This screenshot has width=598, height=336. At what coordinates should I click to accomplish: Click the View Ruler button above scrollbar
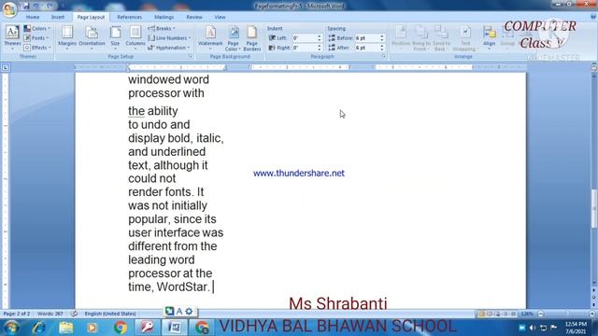[594, 67]
